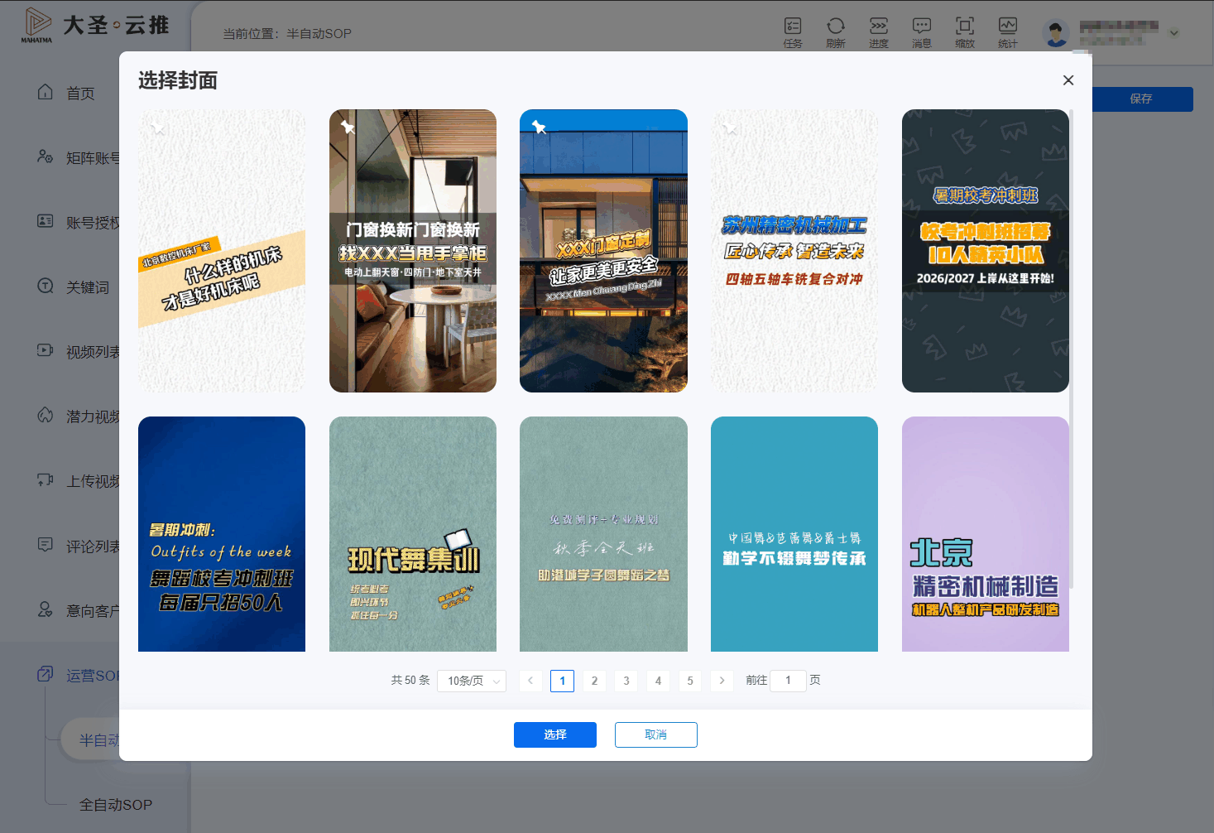Open 账号授权 sidebar icon
The image size is (1214, 833).
(x=46, y=221)
